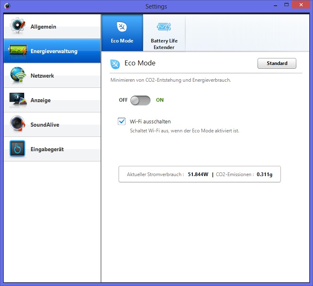Click the CO2-Emissionen label
This screenshot has width=313, height=286.
(x=235, y=174)
